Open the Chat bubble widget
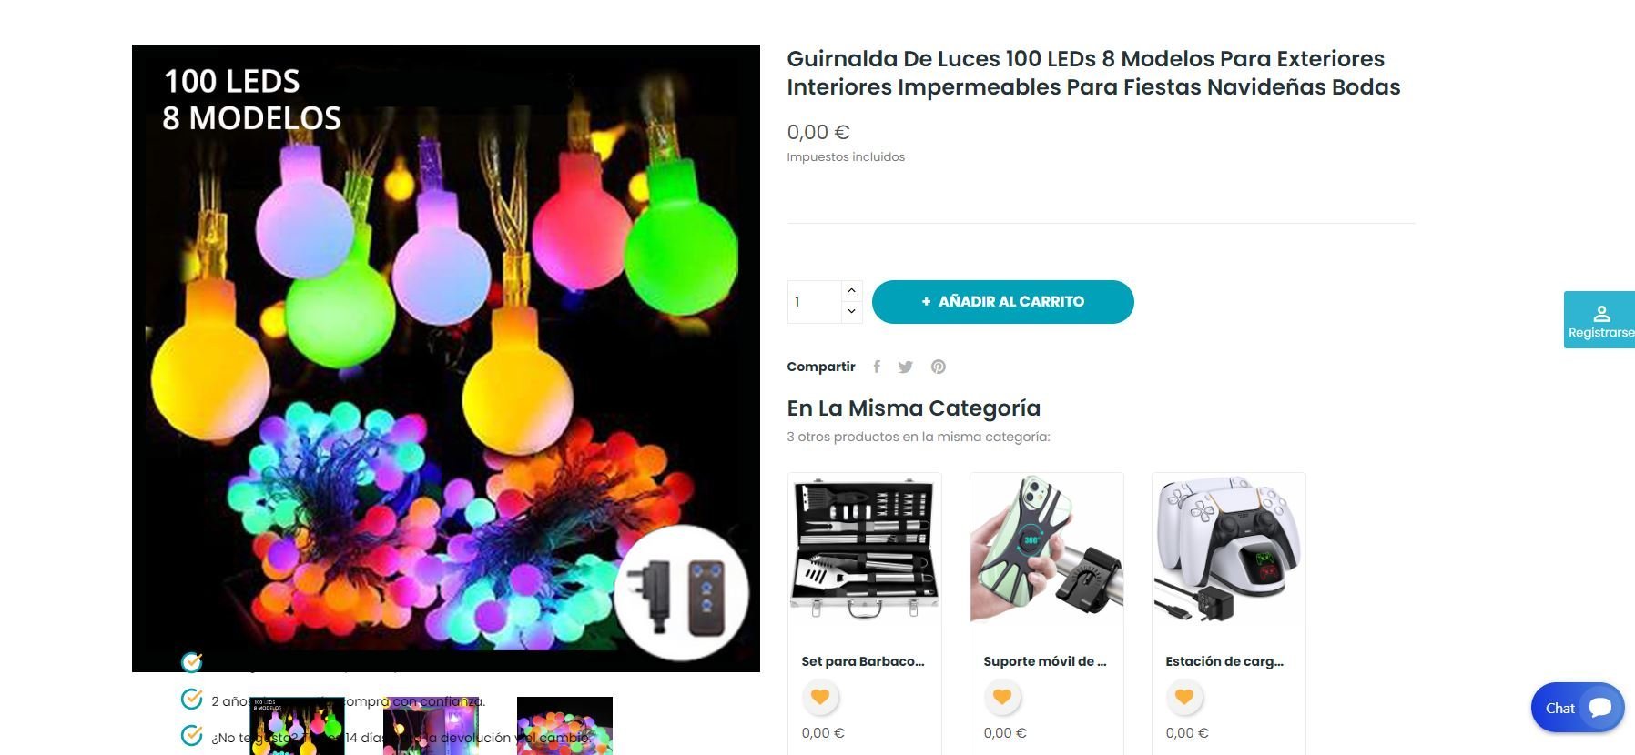Screen dimensions: 1635x755 click(x=1578, y=708)
